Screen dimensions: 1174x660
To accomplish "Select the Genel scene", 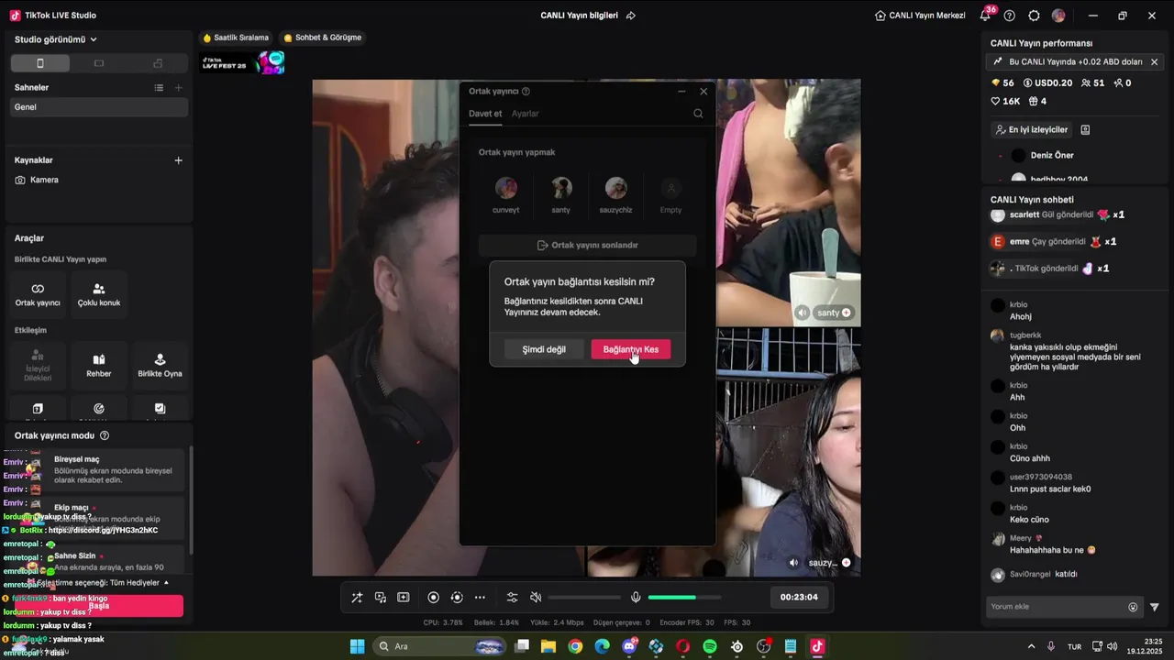I will (99, 107).
